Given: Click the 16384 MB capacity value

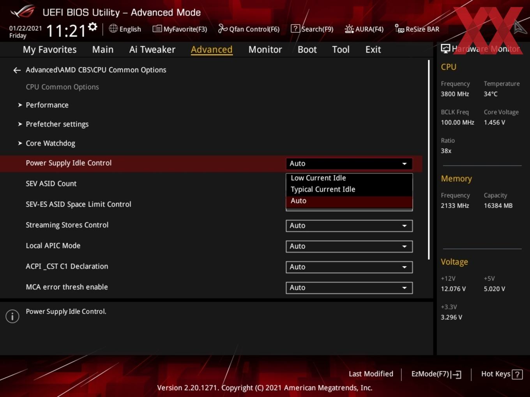Looking at the screenshot, I should point(498,206).
